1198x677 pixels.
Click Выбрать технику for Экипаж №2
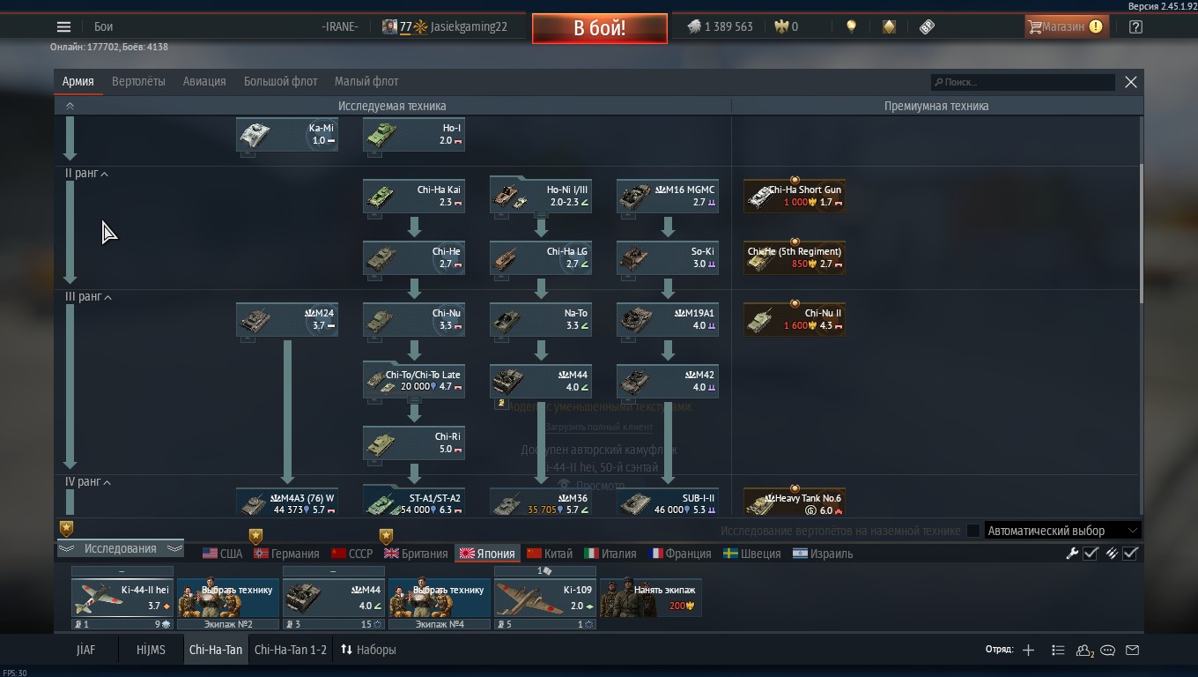click(x=228, y=598)
